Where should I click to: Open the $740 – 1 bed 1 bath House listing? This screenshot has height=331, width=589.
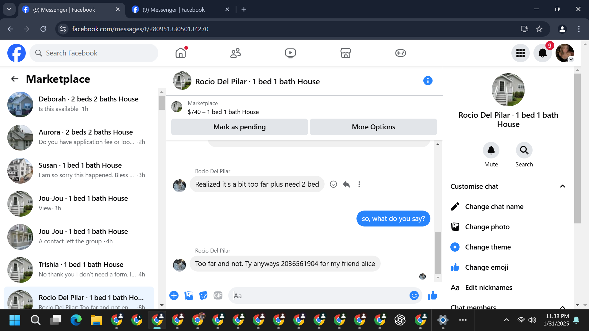[223, 112]
